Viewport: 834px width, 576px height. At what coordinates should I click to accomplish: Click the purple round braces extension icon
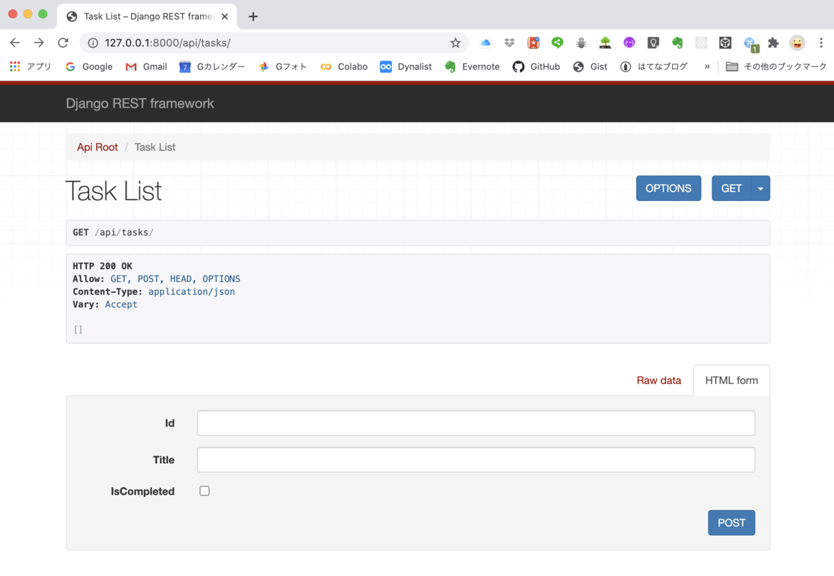pos(629,42)
